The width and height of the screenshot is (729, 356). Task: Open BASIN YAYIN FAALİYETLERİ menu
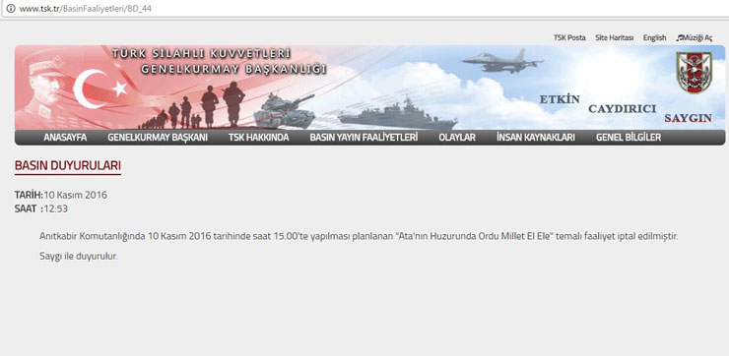tap(364, 138)
